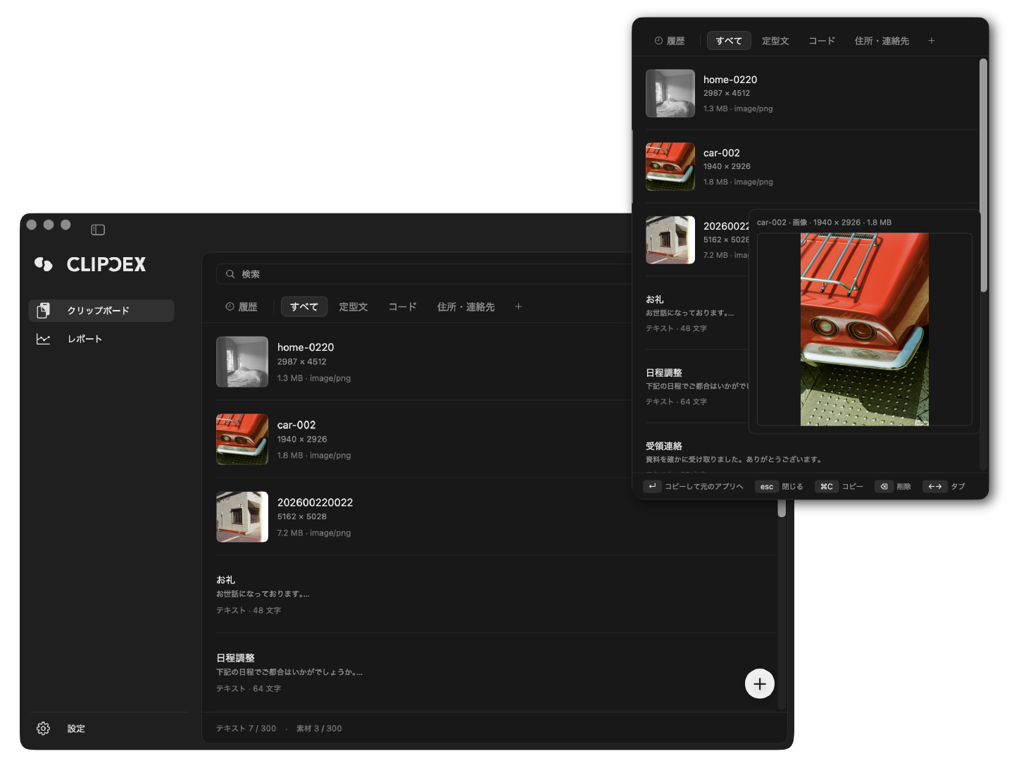The width and height of the screenshot is (1014, 775).
Task: Select the 定型文 tab in main window
Action: point(353,306)
